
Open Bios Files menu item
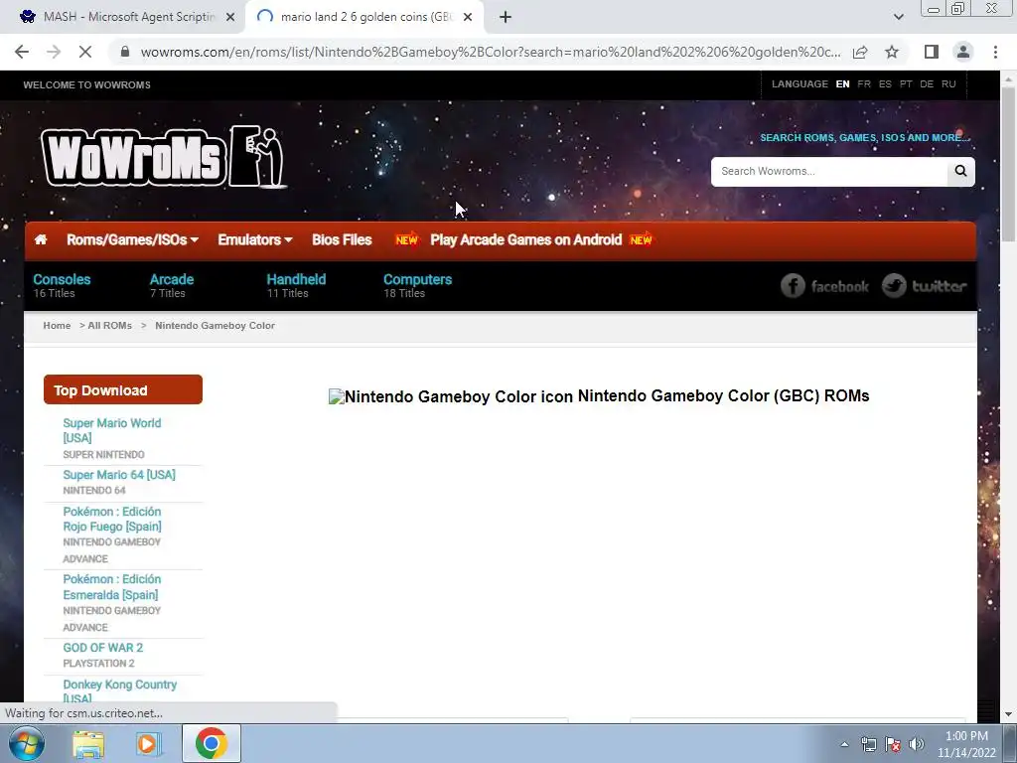[x=342, y=240]
